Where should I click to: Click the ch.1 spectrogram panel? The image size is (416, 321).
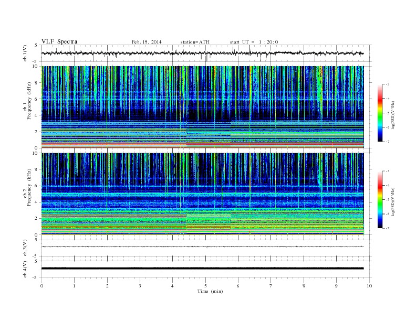(x=202, y=107)
